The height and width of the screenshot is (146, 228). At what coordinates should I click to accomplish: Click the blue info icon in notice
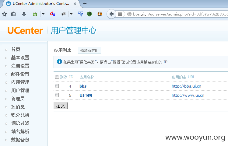(x=59, y=62)
